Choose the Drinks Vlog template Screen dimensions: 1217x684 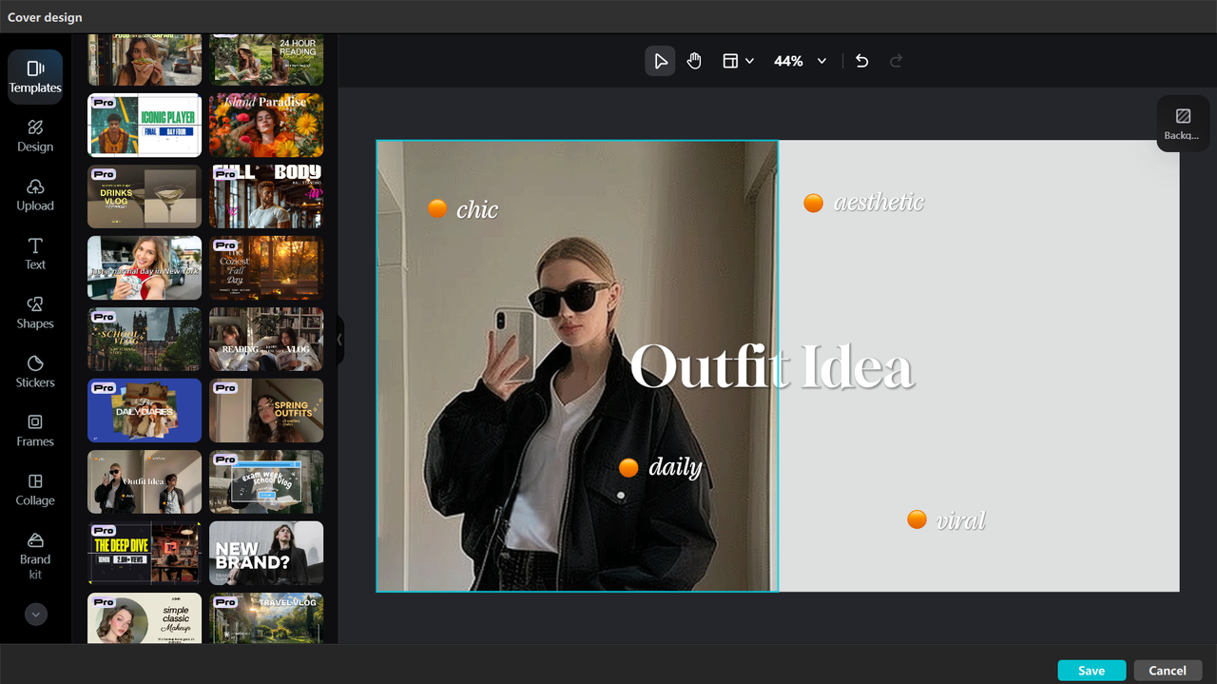click(145, 196)
